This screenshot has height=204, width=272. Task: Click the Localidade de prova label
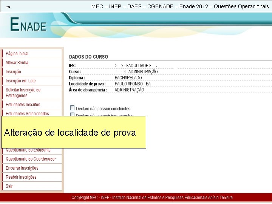pos(87,84)
